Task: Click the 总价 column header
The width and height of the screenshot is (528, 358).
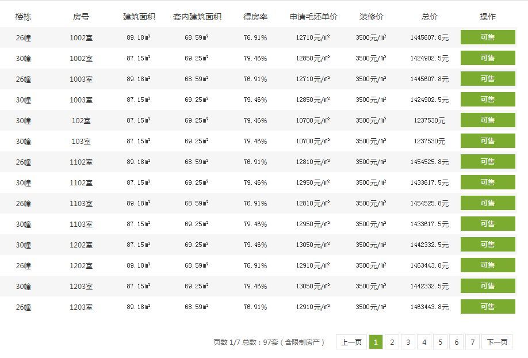Action: point(430,17)
